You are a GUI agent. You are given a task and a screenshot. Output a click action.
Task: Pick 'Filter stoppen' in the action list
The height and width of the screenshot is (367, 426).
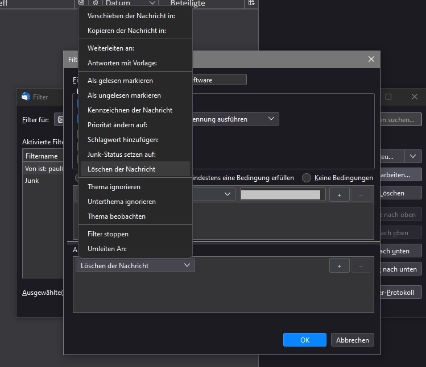point(108,234)
